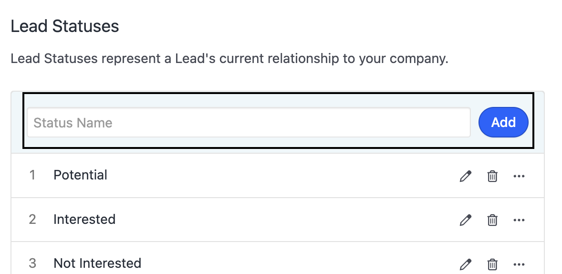Expand more actions for Not Interested
562x274 pixels.
coord(519,264)
